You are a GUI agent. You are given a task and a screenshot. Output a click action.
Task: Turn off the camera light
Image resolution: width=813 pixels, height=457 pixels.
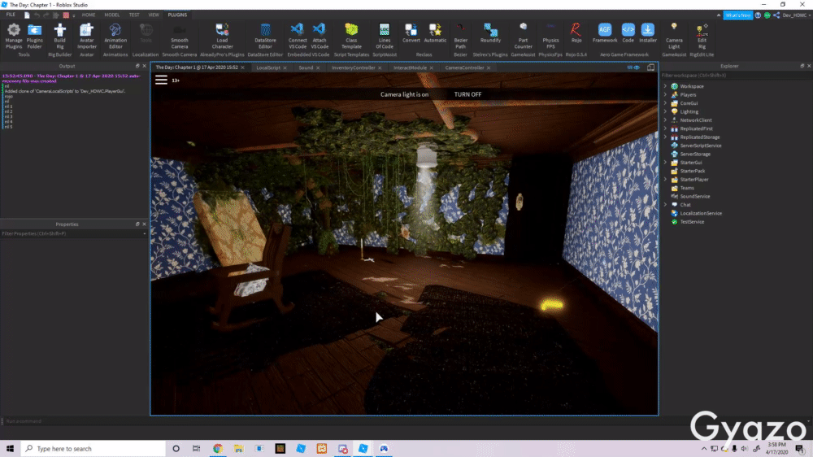click(x=467, y=94)
